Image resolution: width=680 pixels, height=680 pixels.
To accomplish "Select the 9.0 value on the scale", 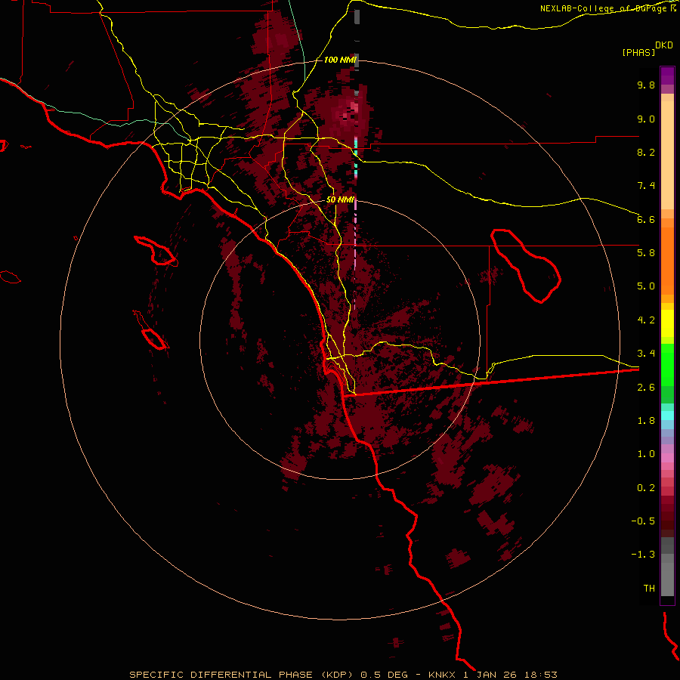I will (x=646, y=119).
